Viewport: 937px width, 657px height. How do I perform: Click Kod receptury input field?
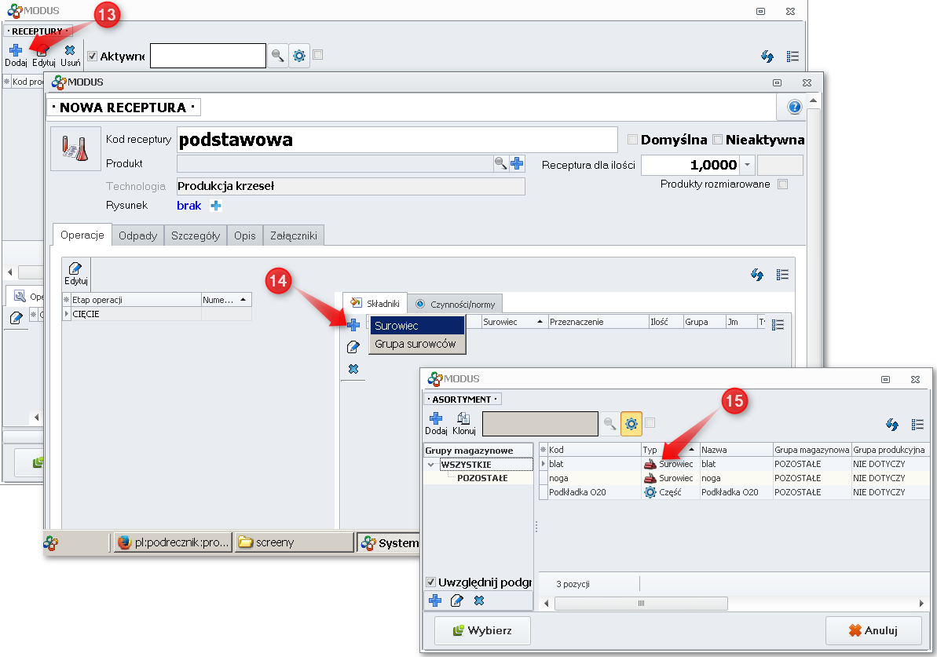tap(397, 140)
